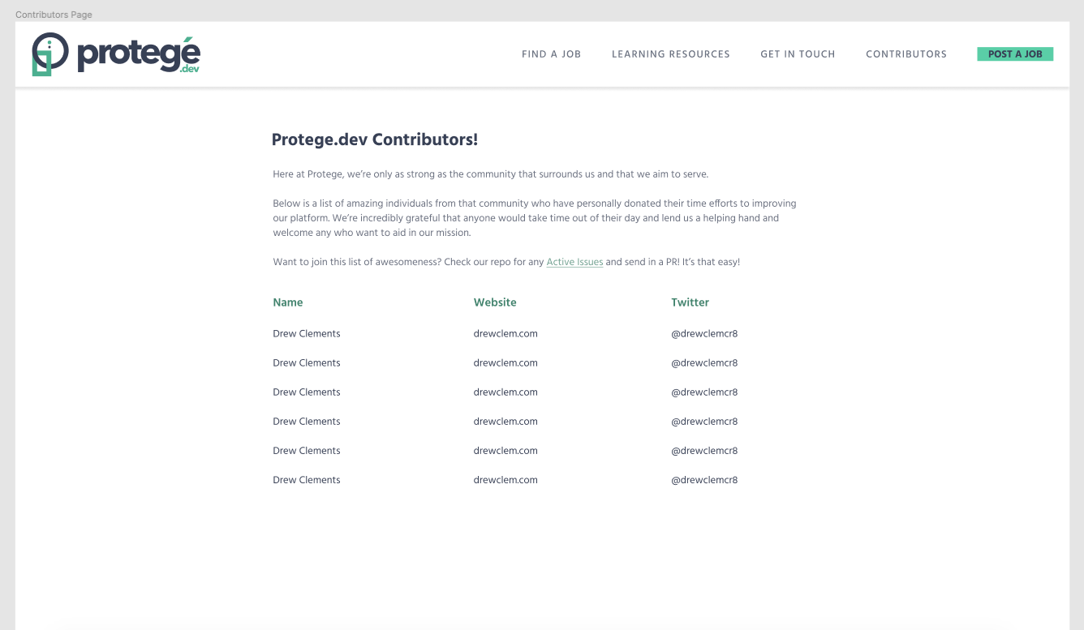1084x630 pixels.
Task: Click the @drewclemcr8 handle in the last row
Action: [704, 479]
